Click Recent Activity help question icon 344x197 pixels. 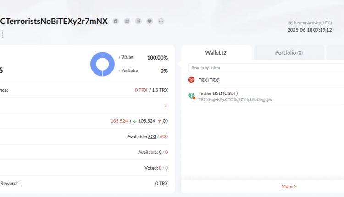click(x=290, y=22)
